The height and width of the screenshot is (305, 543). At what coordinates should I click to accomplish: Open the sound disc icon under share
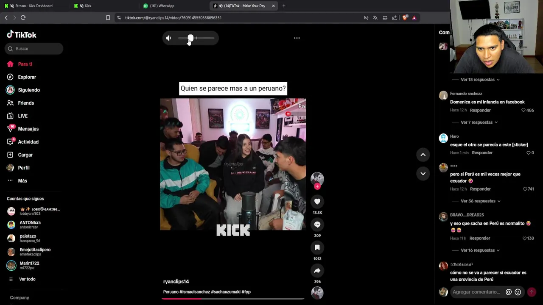point(317,292)
